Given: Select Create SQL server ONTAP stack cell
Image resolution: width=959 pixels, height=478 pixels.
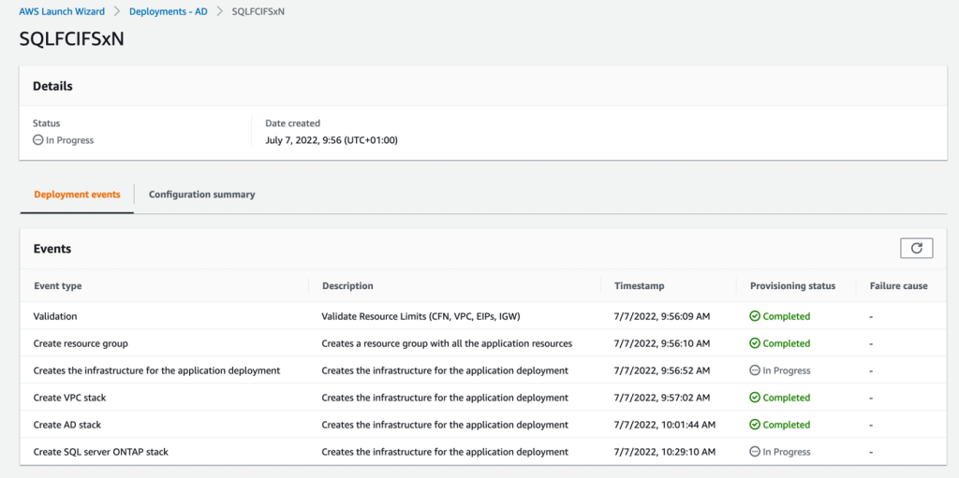Looking at the screenshot, I should tap(101, 452).
